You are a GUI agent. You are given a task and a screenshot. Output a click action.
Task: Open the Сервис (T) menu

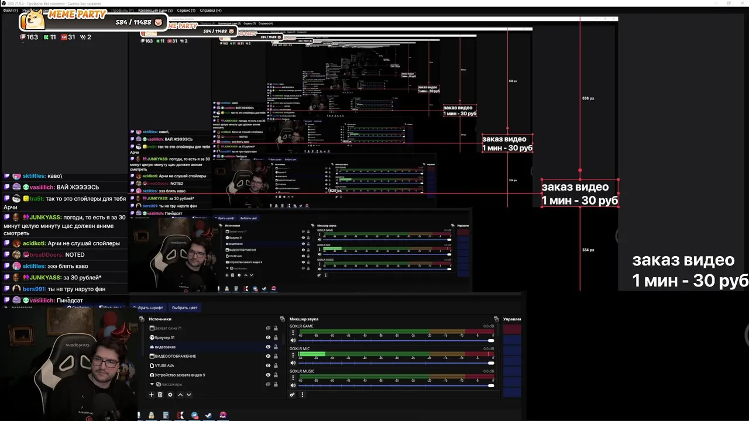coord(186,11)
